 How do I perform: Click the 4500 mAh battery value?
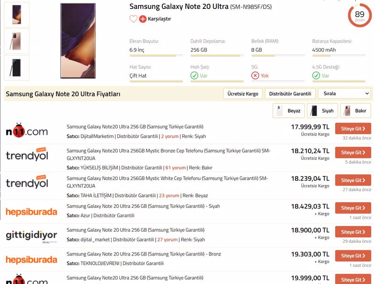pyautogui.click(x=324, y=50)
